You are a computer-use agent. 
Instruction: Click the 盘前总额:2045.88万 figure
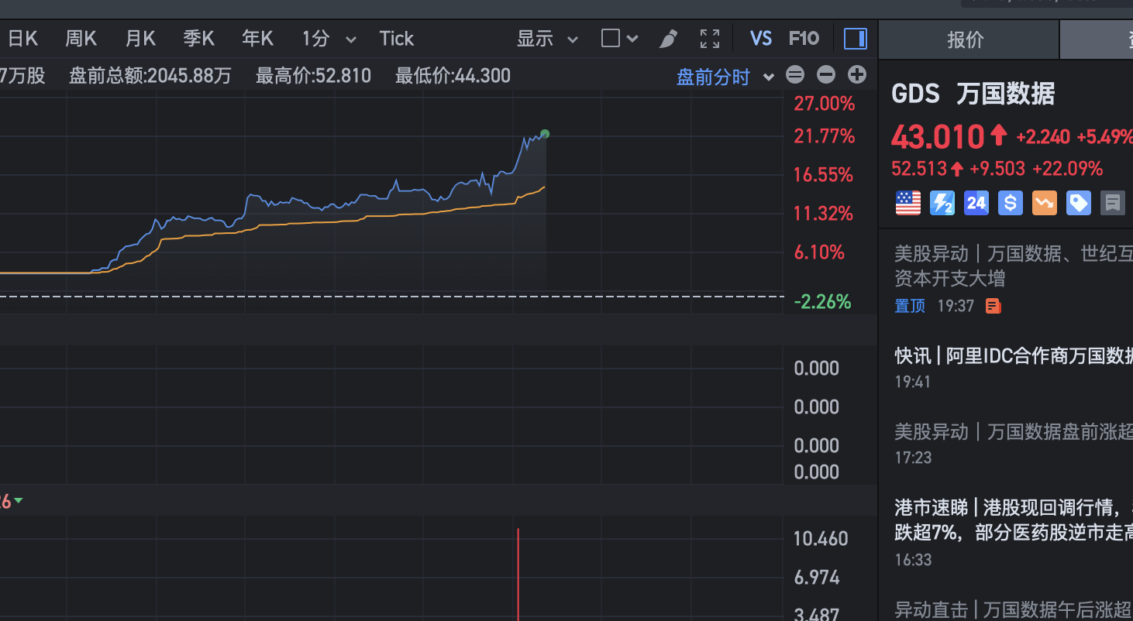click(x=150, y=76)
